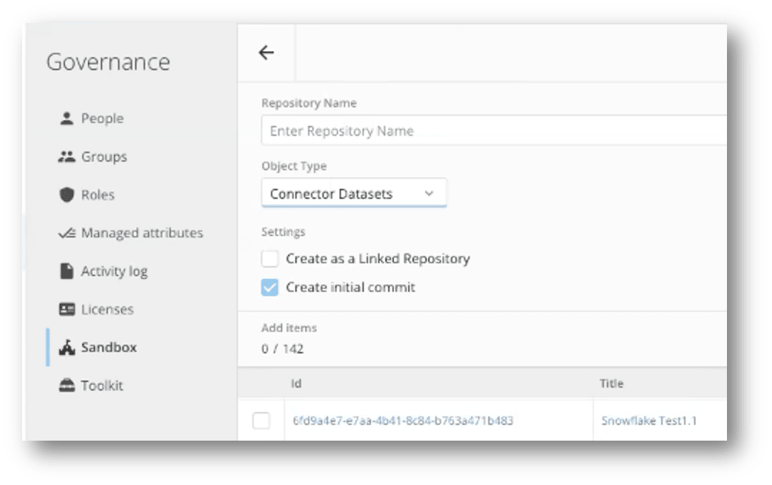This screenshot has width=772, height=485.
Task: Select the Snowflake Test1.1 row checkbox
Action: click(261, 421)
